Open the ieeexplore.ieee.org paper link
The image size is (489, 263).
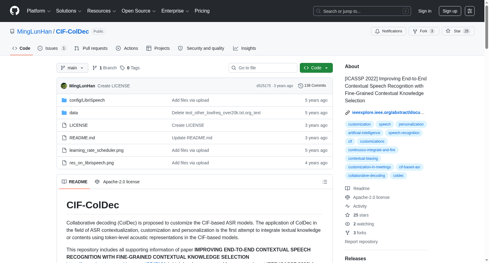(388, 113)
